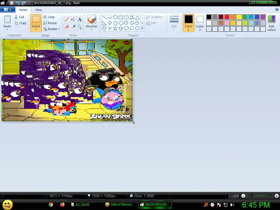Choose the Fill with color bucket tool
The width and height of the screenshot is (280, 210).
coord(73,19)
